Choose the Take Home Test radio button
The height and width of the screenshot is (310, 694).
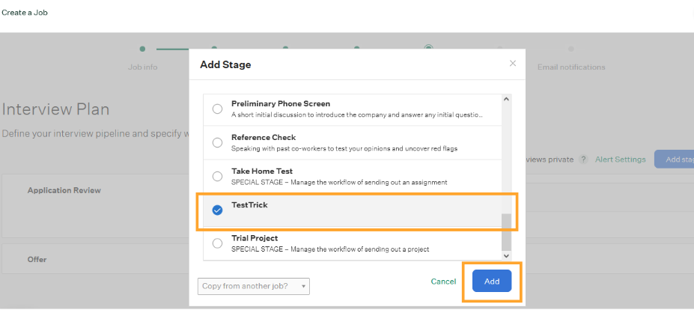217,177
